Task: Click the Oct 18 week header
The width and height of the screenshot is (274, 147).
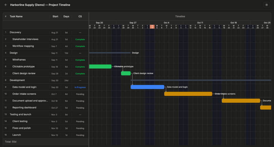Action: [233, 23]
